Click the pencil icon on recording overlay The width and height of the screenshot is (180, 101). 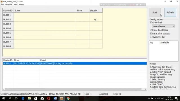point(141,5)
